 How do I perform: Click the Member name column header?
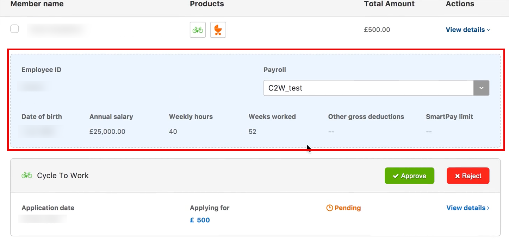(37, 4)
